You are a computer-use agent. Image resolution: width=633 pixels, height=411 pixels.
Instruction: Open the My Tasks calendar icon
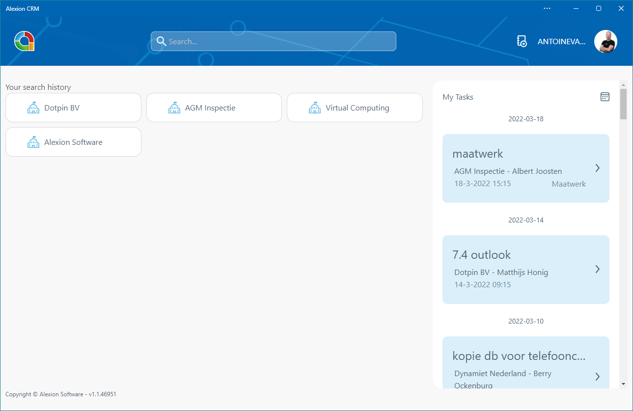tap(605, 97)
